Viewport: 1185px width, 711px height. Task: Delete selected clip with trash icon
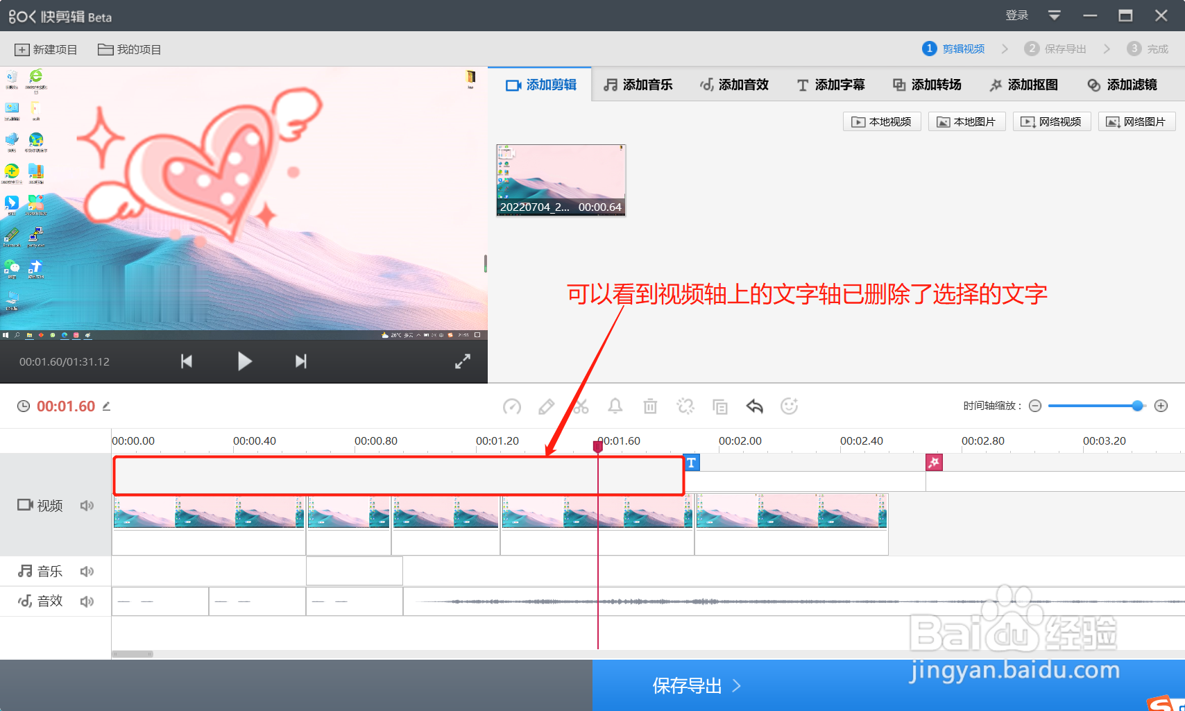pyautogui.click(x=650, y=406)
